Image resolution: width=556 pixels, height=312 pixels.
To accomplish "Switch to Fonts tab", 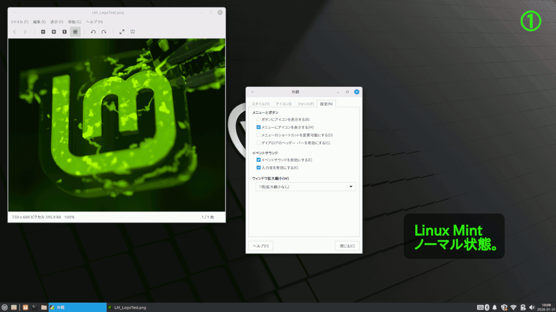I will (x=305, y=103).
